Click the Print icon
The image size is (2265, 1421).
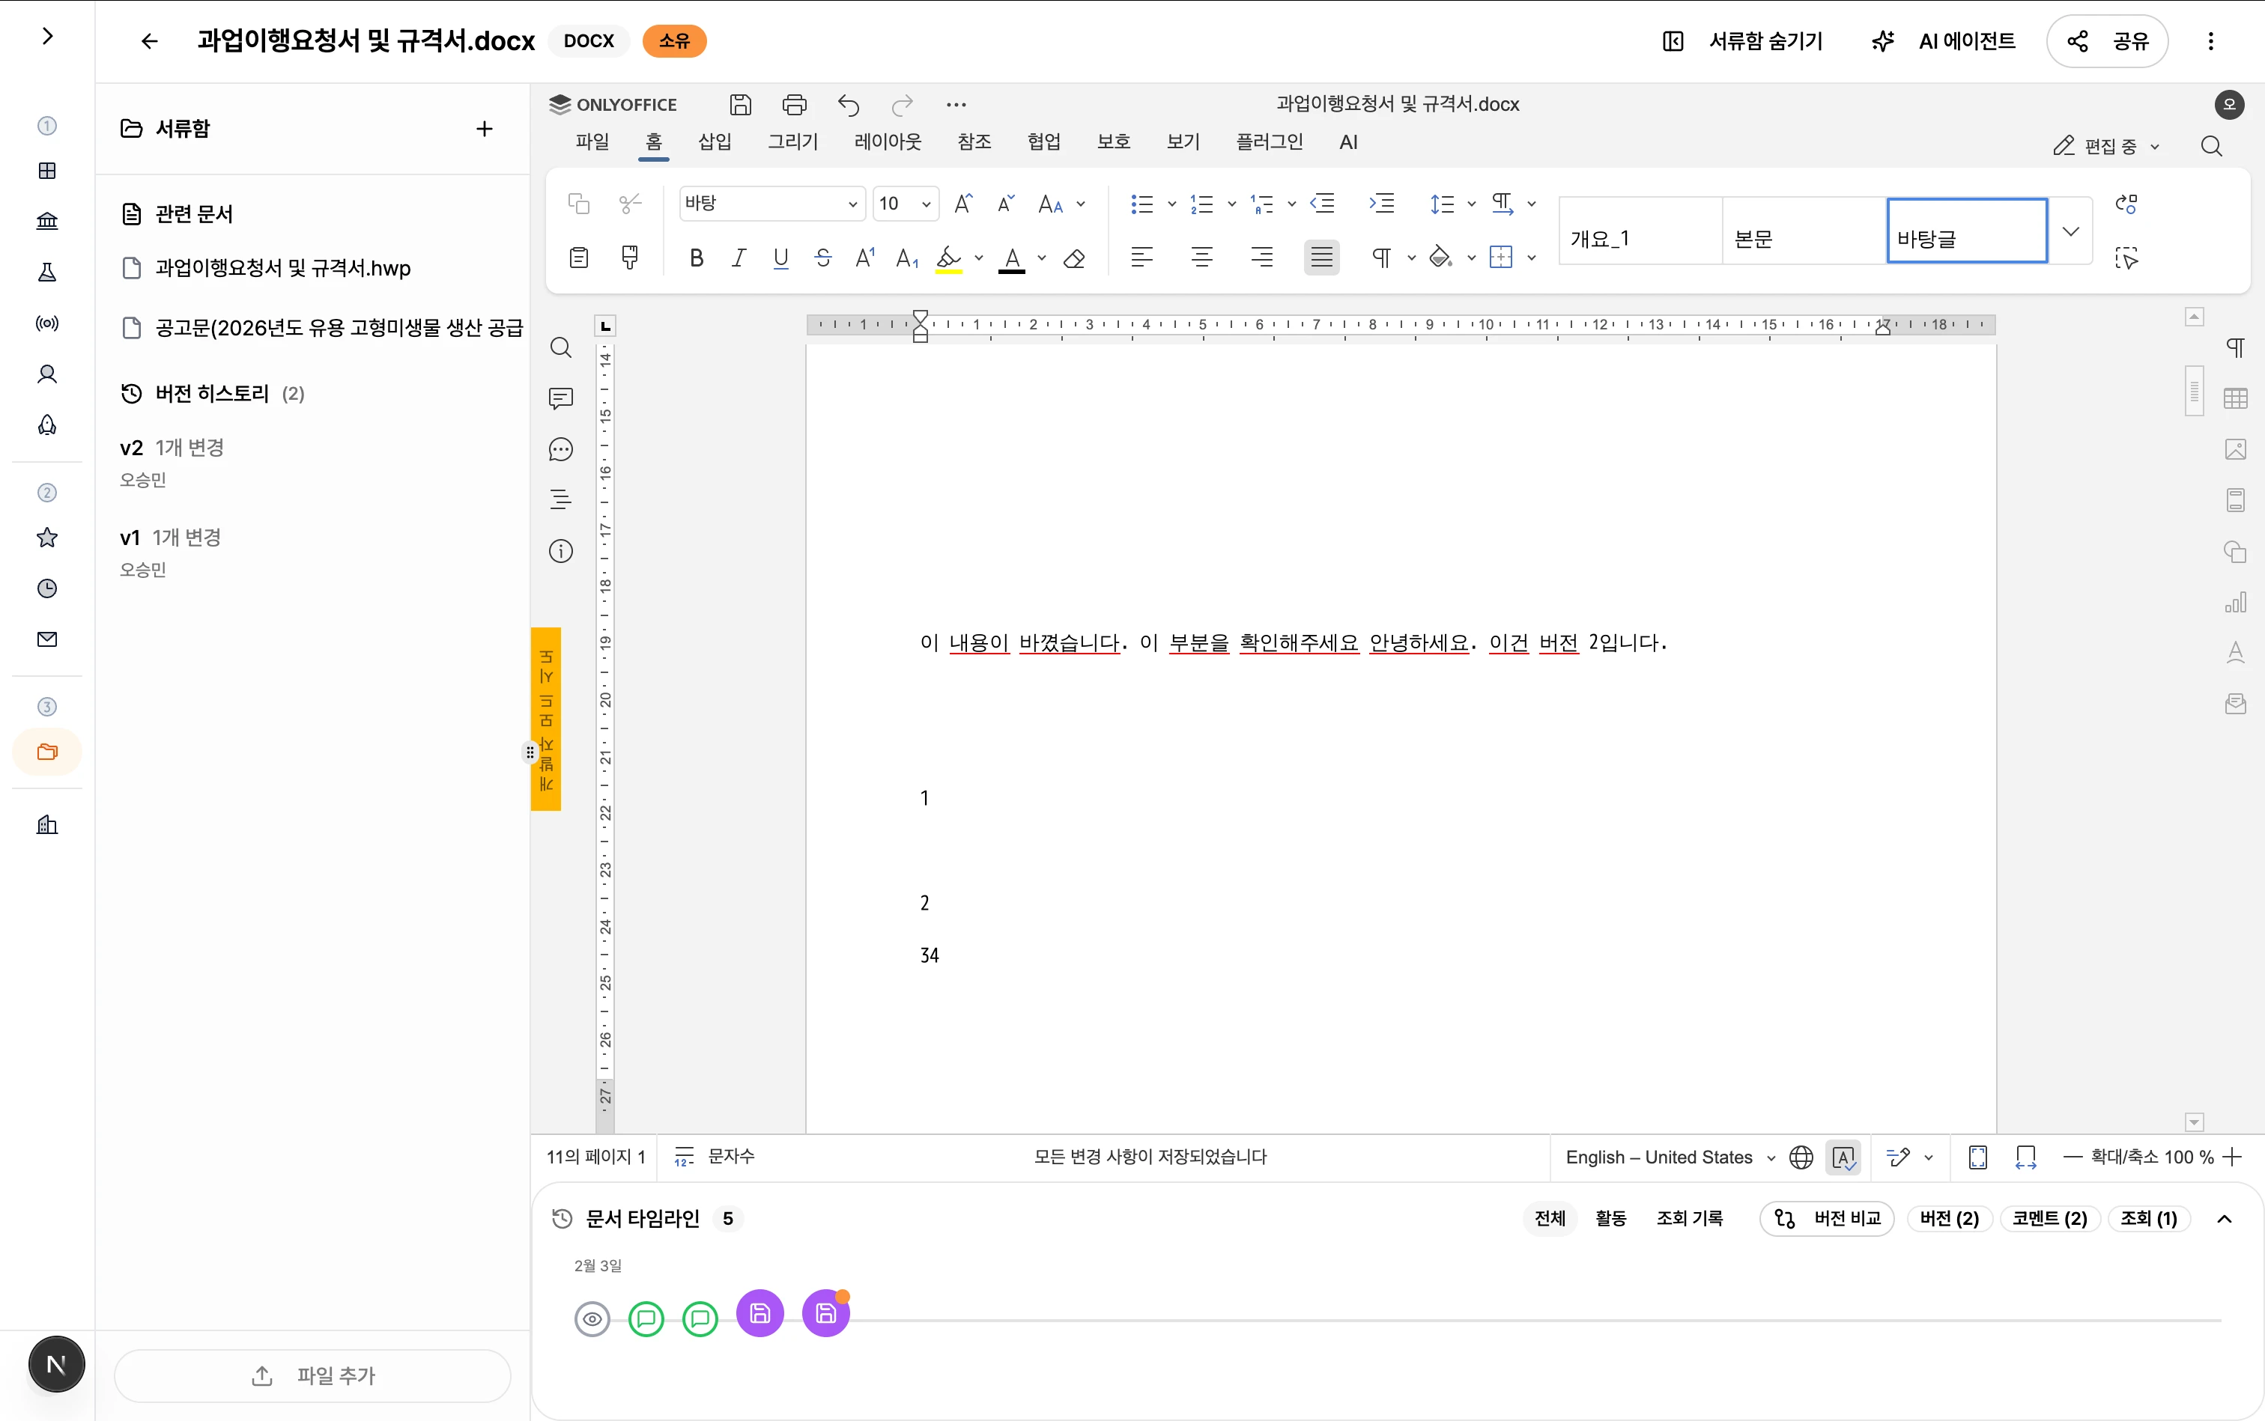pos(793,104)
